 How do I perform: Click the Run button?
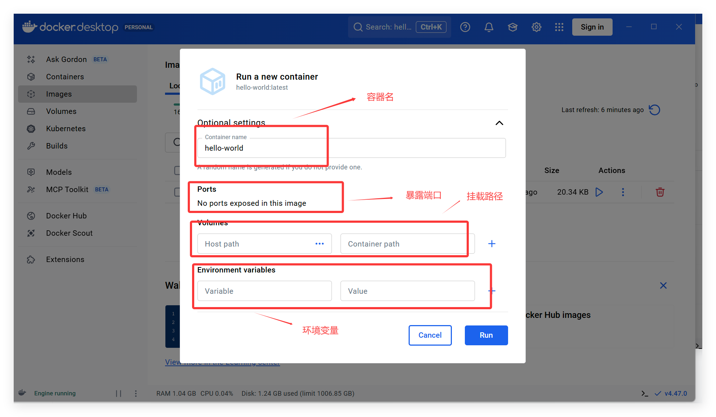(486, 335)
